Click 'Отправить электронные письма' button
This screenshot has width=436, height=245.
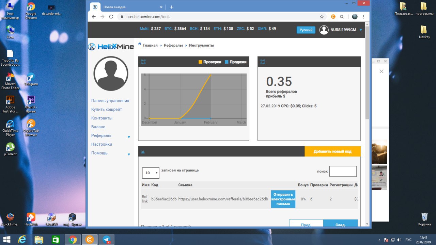pos(283,199)
